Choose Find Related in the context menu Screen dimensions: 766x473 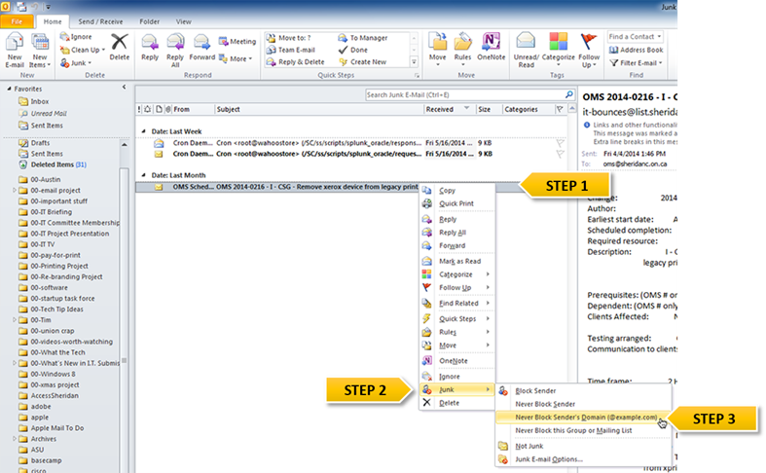click(x=456, y=304)
